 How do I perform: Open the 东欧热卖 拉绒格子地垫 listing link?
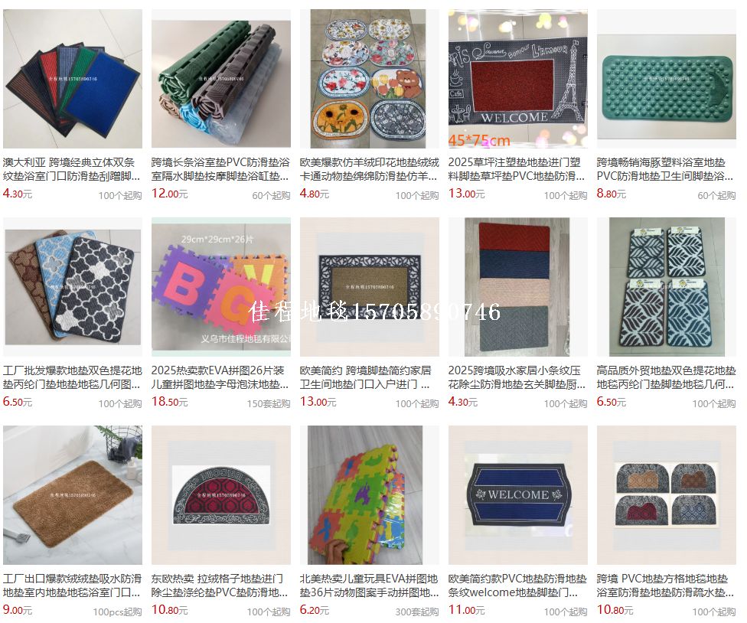pyautogui.click(x=220, y=585)
